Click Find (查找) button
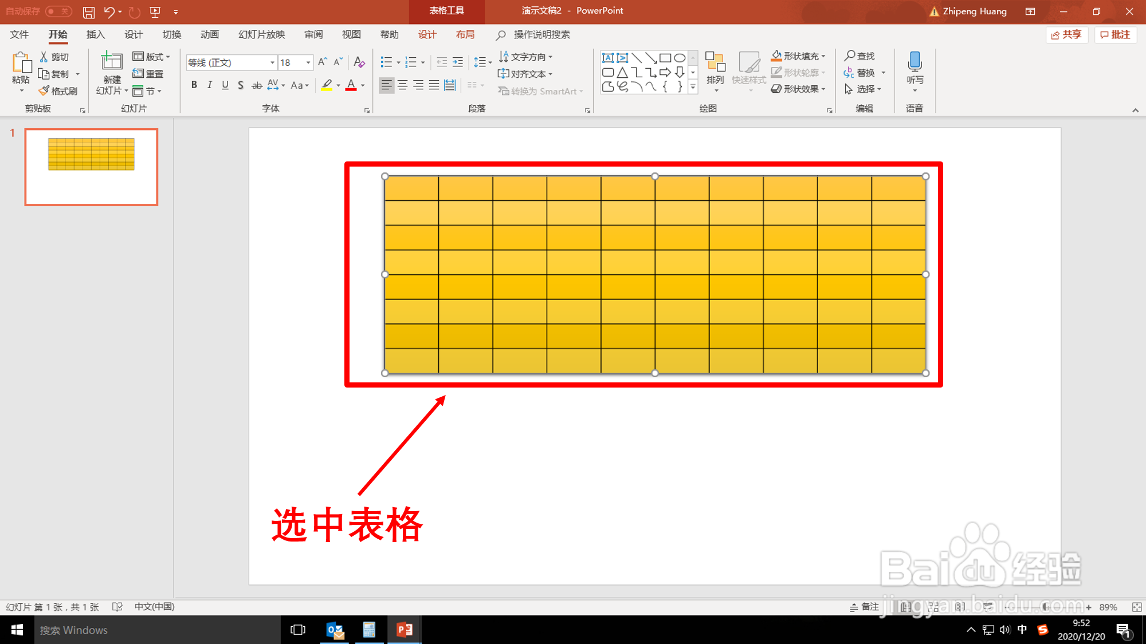 pos(859,56)
